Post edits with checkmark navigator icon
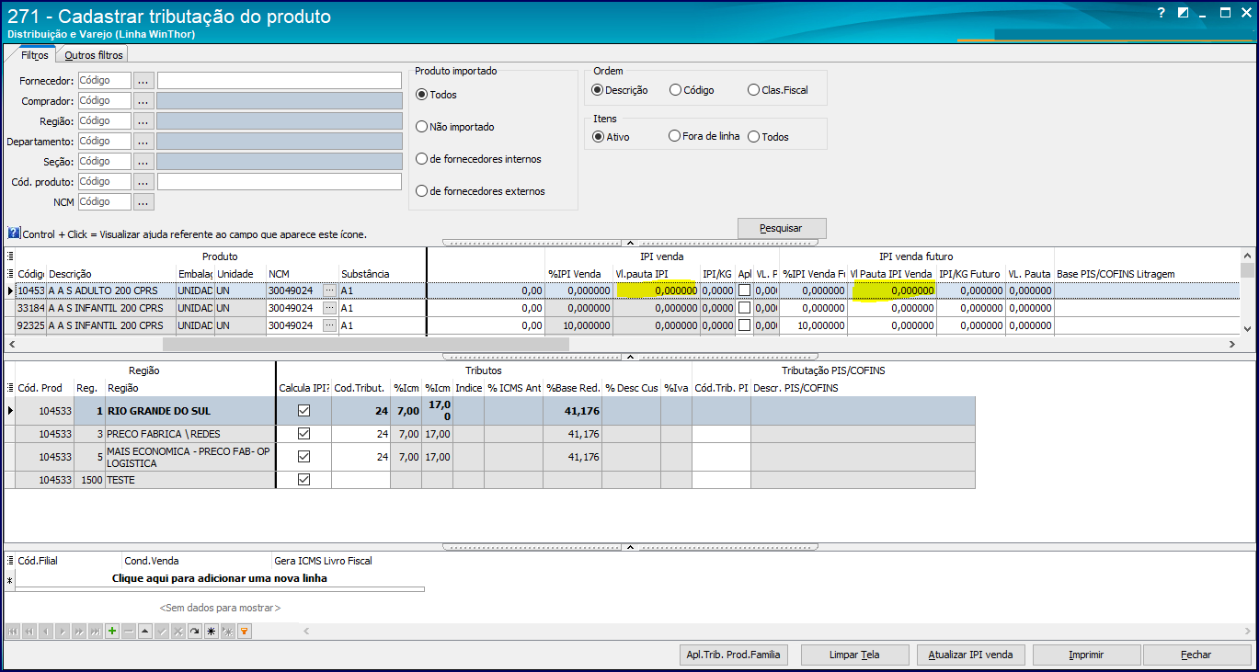Screen dimensions: 1259x672 [162, 632]
